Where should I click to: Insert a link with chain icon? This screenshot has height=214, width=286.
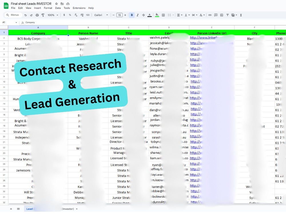[x=210, y=15]
